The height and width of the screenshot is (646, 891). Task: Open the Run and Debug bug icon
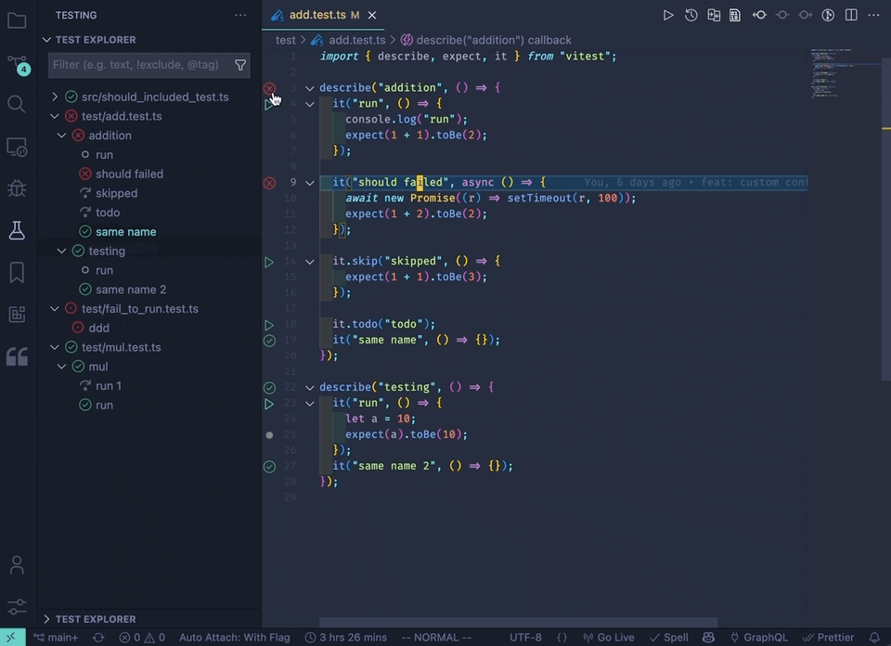[x=17, y=188]
